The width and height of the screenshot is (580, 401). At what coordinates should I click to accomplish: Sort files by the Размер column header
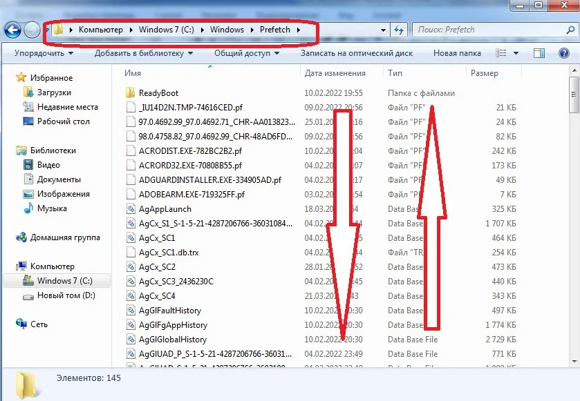[x=484, y=73]
